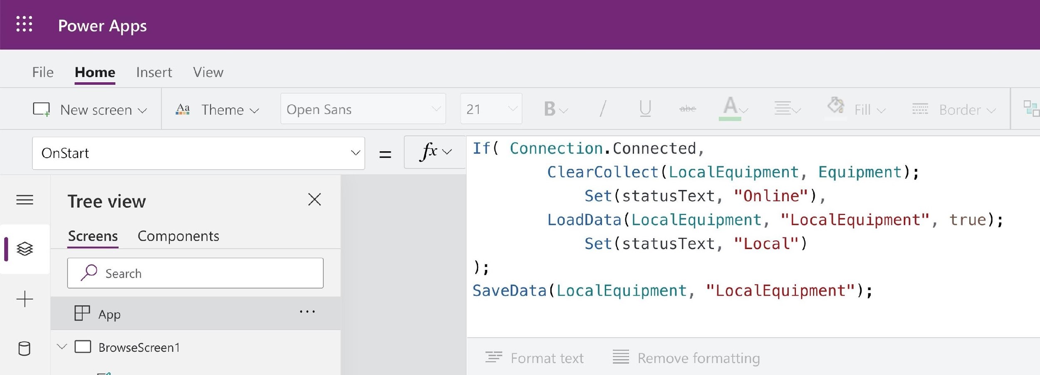
Task: Select the App item in tree
Action: [196, 313]
